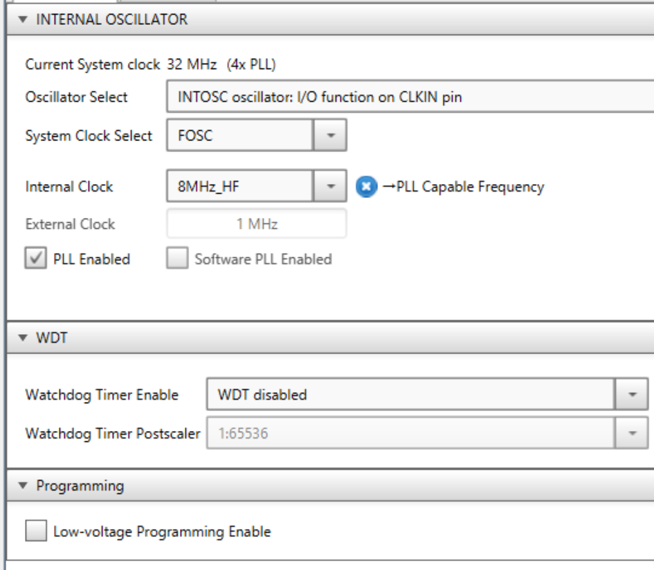This screenshot has height=570, width=654.
Task: Open the Watchdog Timer Postscaler dropdown arrow
Action: pos(632,433)
